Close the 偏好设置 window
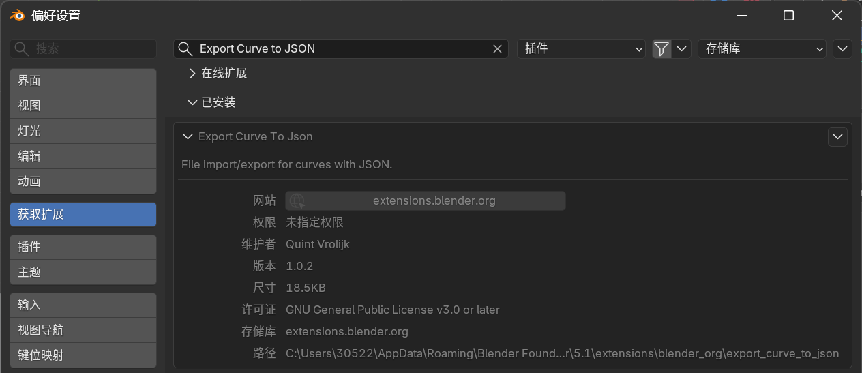Viewport: 862px width, 373px height. click(837, 15)
